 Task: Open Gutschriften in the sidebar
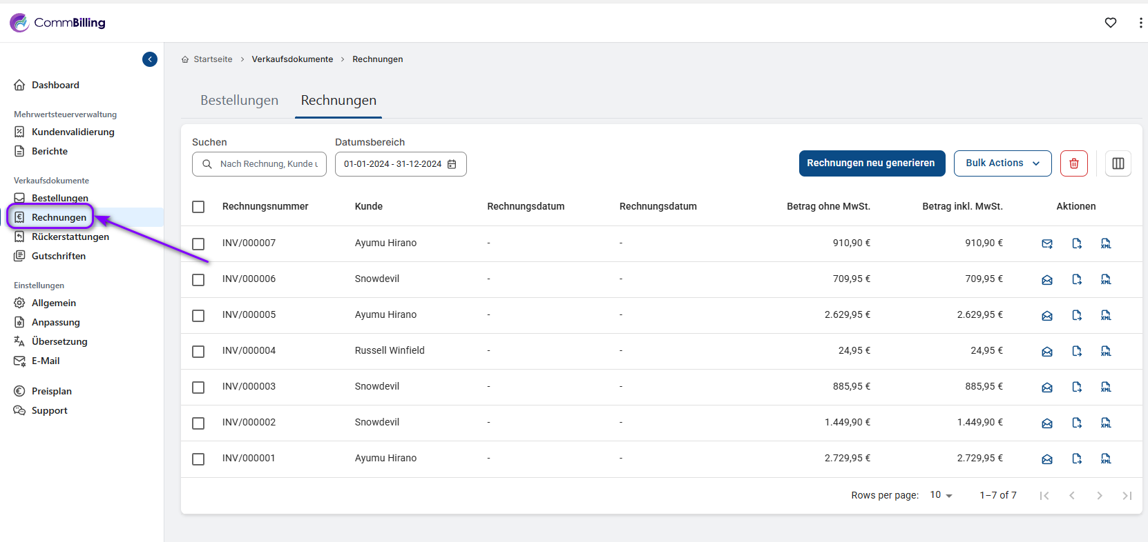point(59,256)
